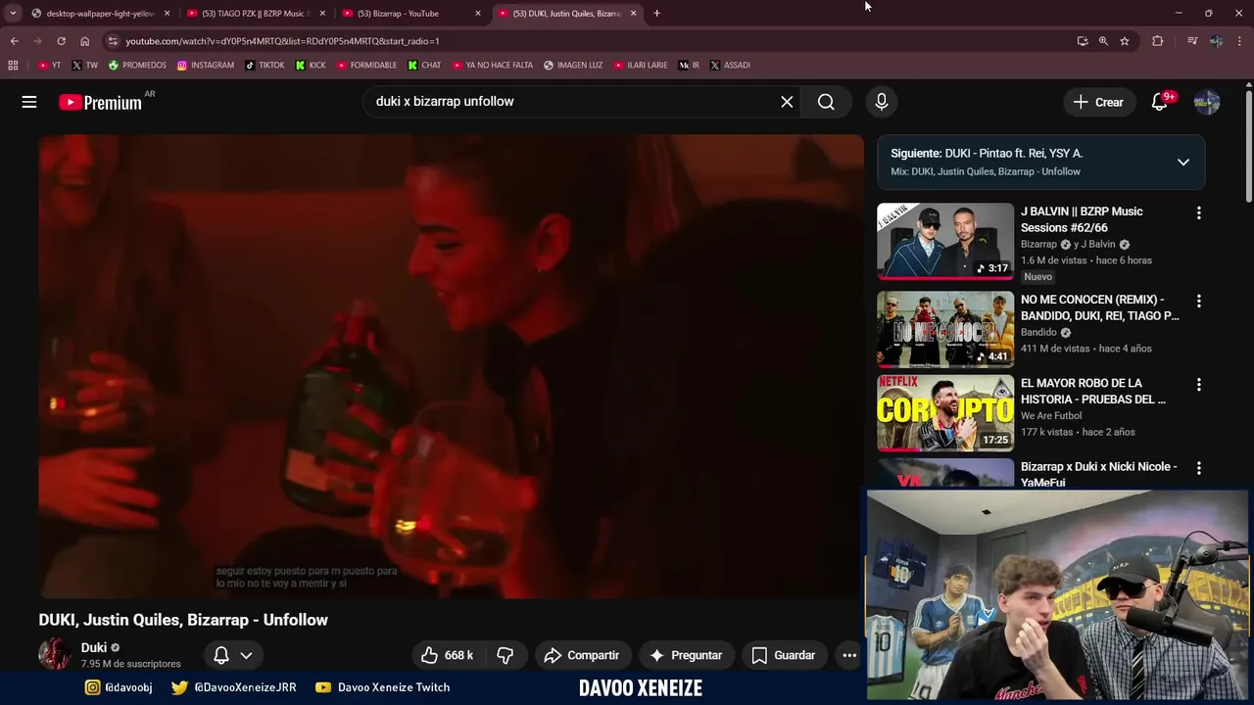Open the apps grid in bookmarks bar
Screen dimensions: 1254x705
[13, 66]
